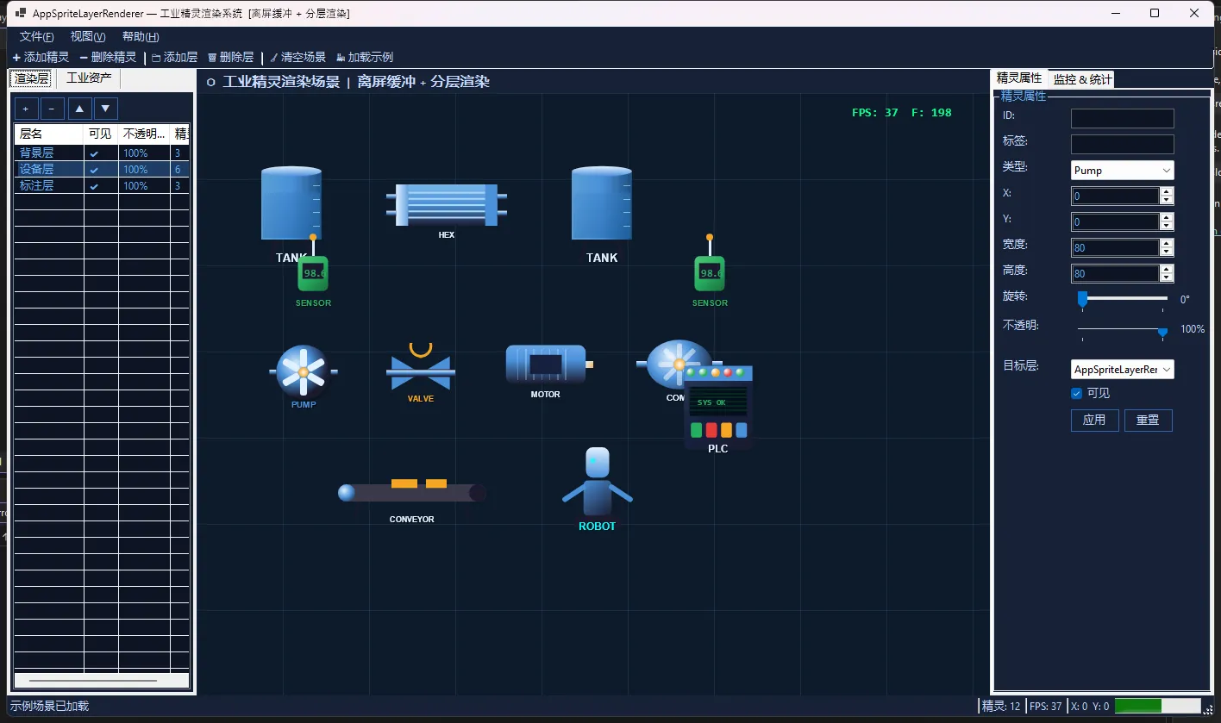Screen dimensions: 1221x723
Task: Open the 视图 menu
Action: [87, 36]
